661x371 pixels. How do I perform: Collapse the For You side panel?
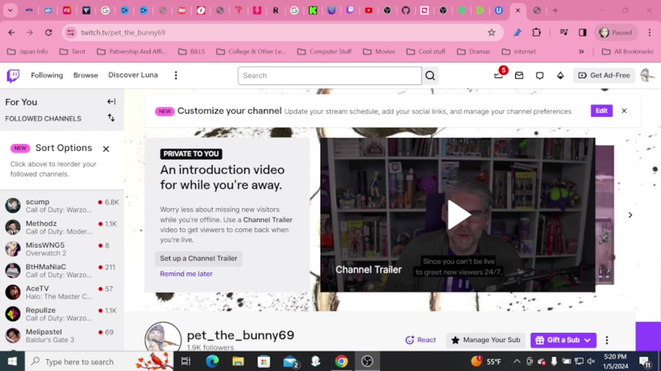(111, 102)
